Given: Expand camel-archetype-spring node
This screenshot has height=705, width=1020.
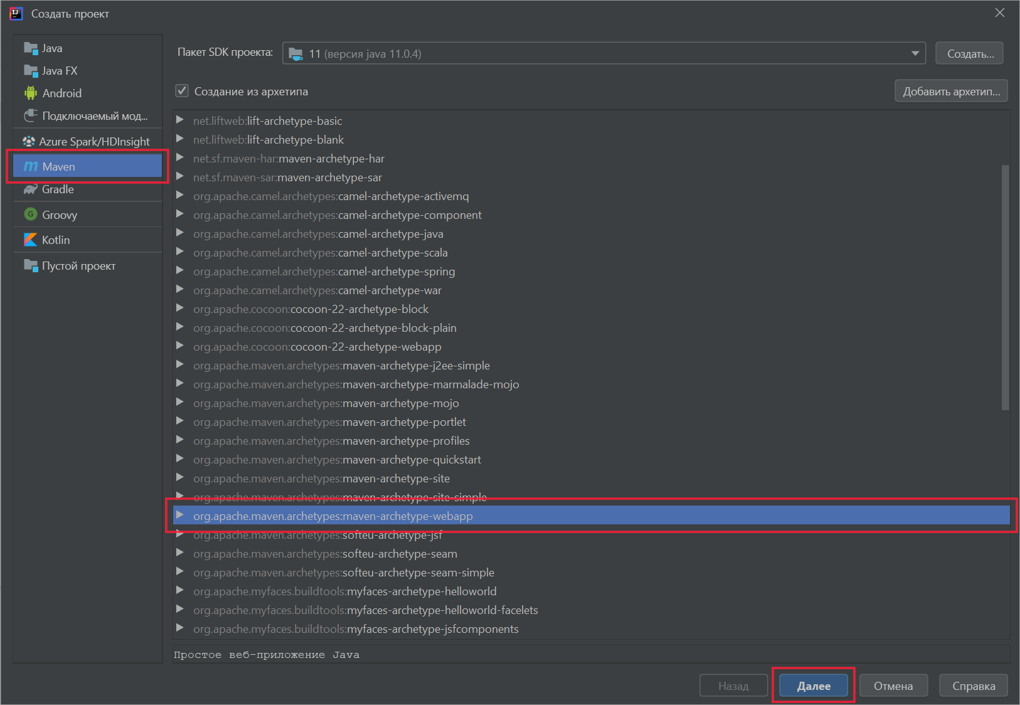Looking at the screenshot, I should [x=180, y=270].
